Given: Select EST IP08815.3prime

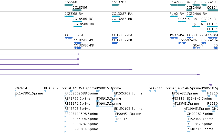Looking at the screenshot, I should (109, 88).
